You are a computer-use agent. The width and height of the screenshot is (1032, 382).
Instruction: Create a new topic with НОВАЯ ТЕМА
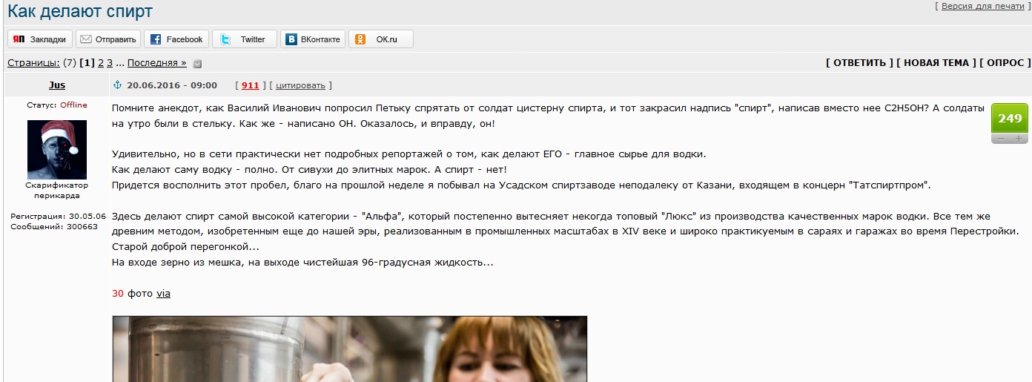pos(936,63)
